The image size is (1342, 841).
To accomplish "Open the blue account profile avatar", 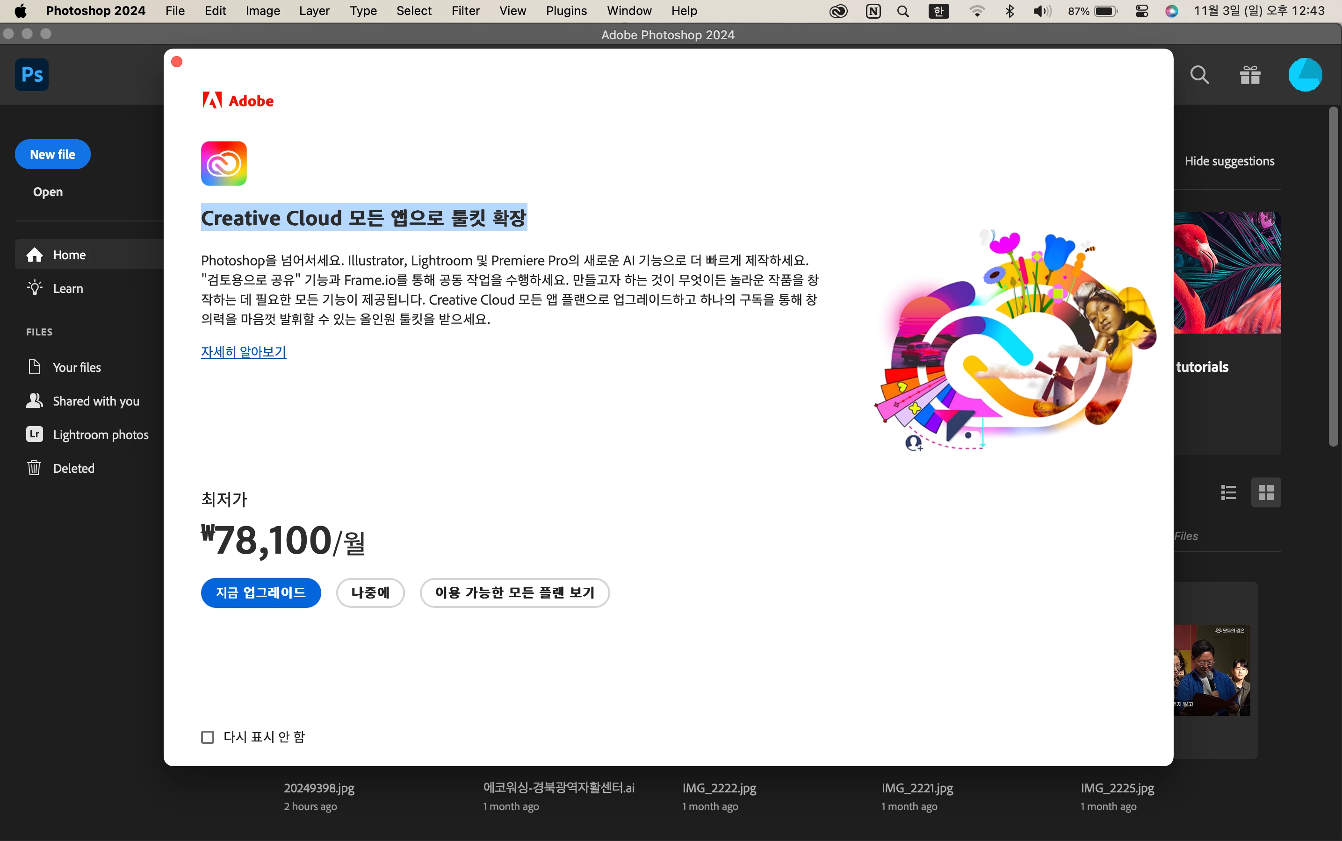I will coord(1305,75).
